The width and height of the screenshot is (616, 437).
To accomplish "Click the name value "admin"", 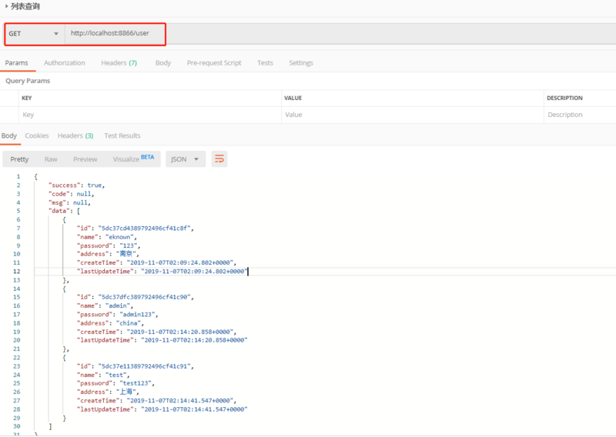I will point(118,306).
